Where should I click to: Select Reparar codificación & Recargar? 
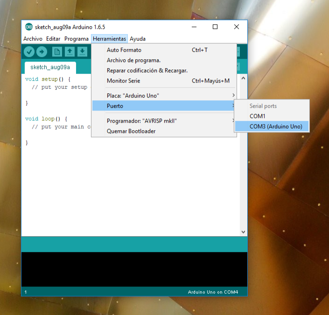164,70
